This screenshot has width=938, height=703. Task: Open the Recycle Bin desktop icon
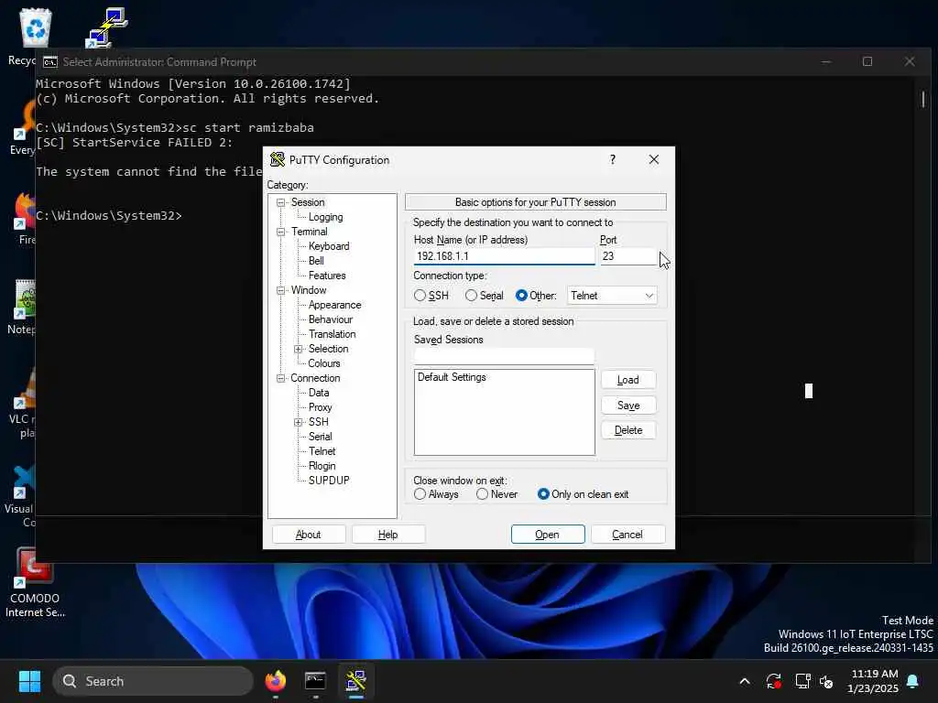36,36
